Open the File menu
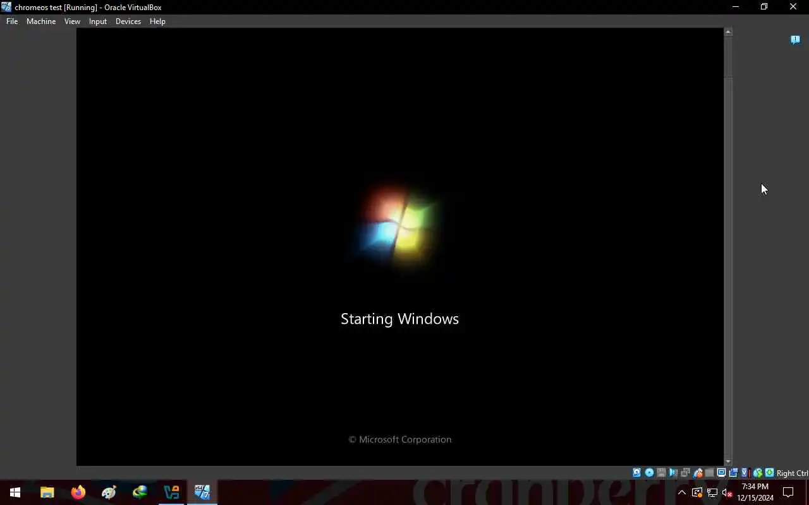 (12, 21)
